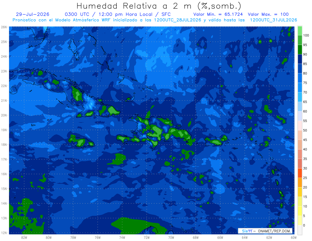
Task: Click the legend scale value '35'
Action: pos(305,159)
